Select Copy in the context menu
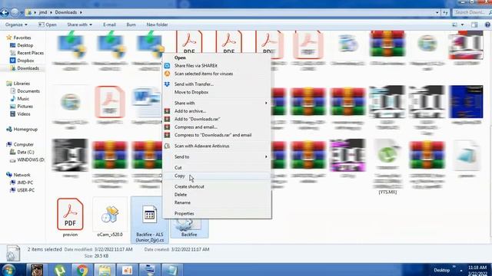Image resolution: width=492 pixels, height=276 pixels. pos(217,176)
